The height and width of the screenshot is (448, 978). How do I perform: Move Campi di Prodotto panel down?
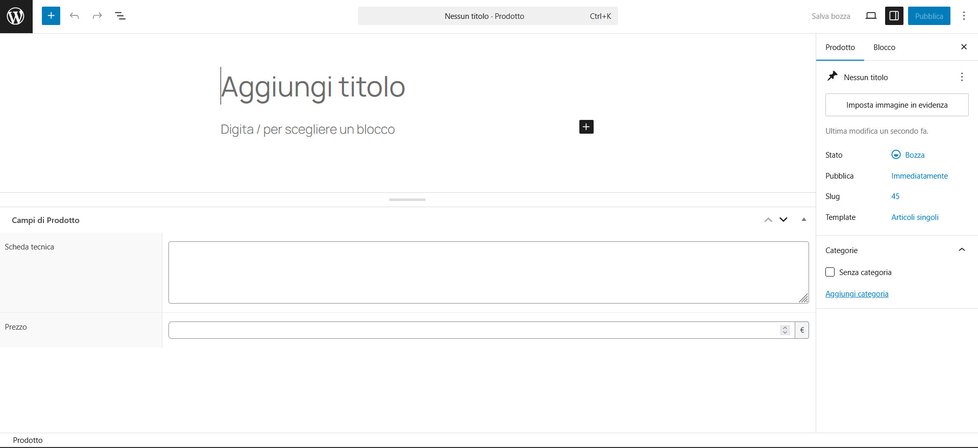click(x=784, y=220)
